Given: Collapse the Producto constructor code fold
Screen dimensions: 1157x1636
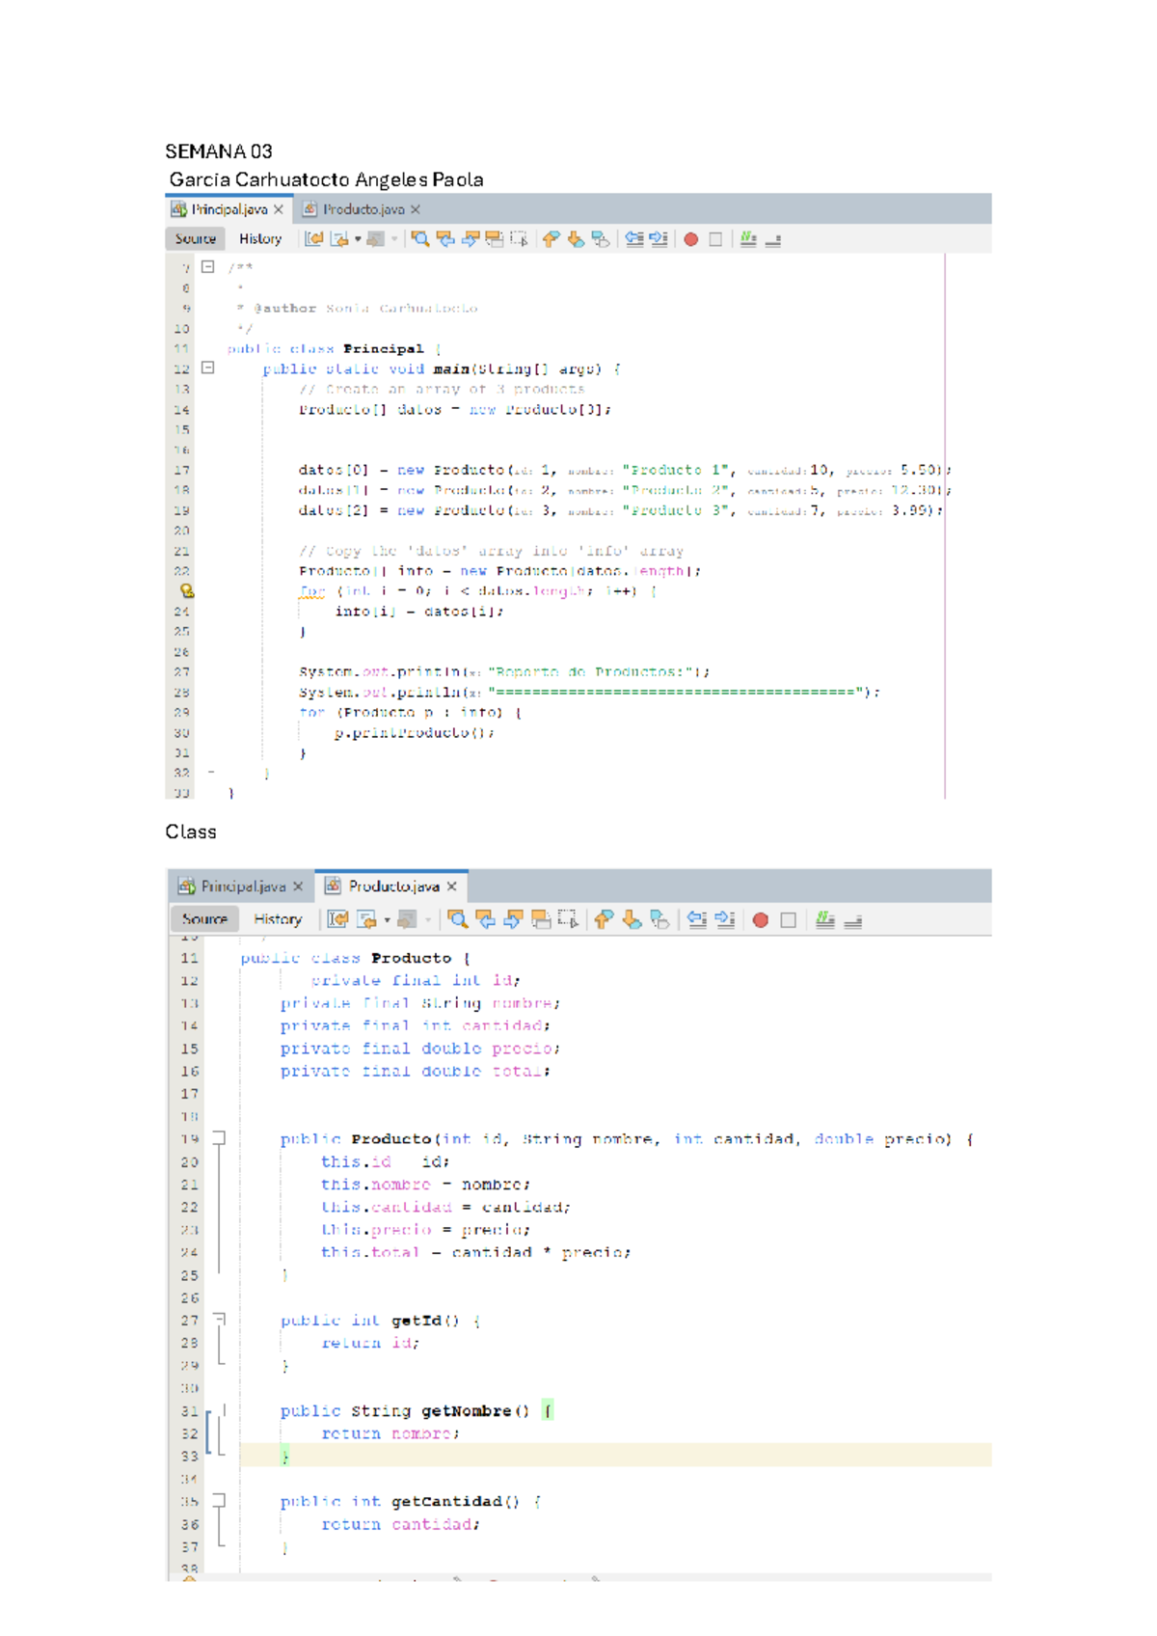Looking at the screenshot, I should click(219, 1138).
